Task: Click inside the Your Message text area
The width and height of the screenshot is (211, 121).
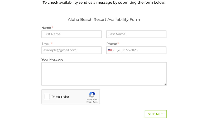Action: (104, 74)
